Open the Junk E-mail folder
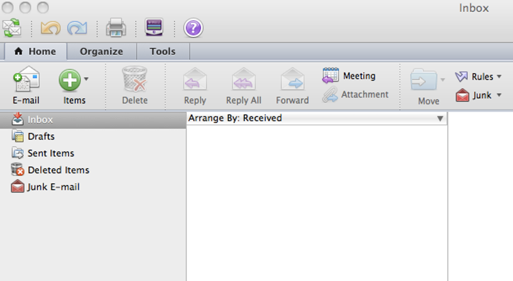 point(93,187)
